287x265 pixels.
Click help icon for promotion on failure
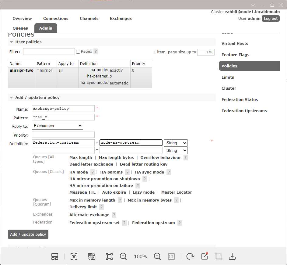(x=138, y=186)
